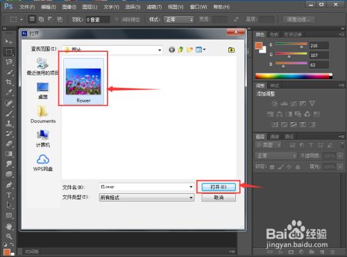Toggle lock position in Layers panel
The width and height of the screenshot is (347, 257).
pos(289,167)
